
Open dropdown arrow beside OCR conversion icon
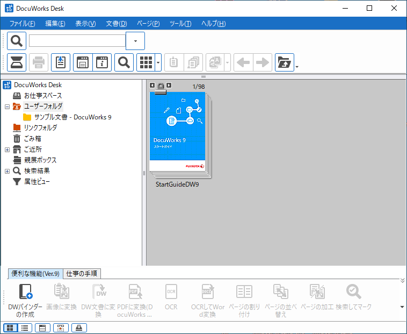(x=227, y=62)
